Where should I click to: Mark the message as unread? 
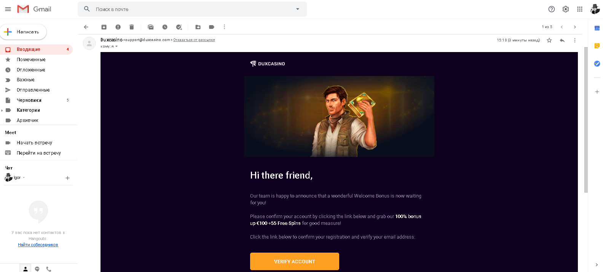(x=151, y=27)
